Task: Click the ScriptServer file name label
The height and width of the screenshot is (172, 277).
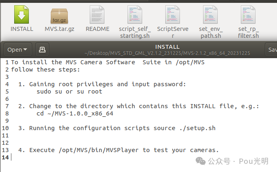Action: (173, 33)
